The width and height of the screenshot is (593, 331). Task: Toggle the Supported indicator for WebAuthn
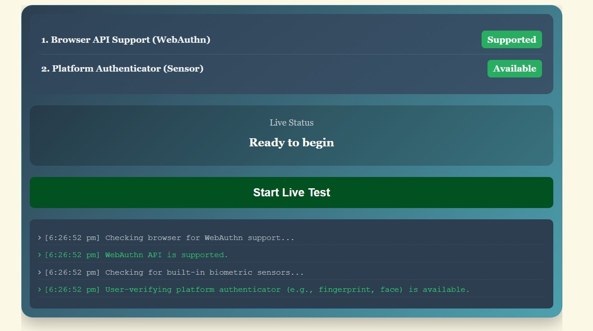(x=511, y=40)
